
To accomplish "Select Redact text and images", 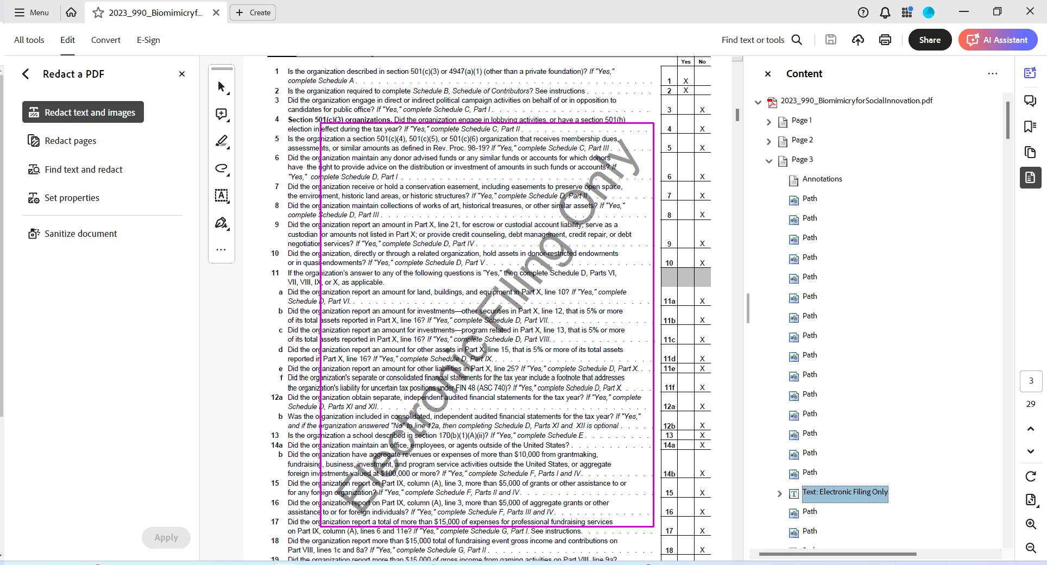I will tap(83, 112).
